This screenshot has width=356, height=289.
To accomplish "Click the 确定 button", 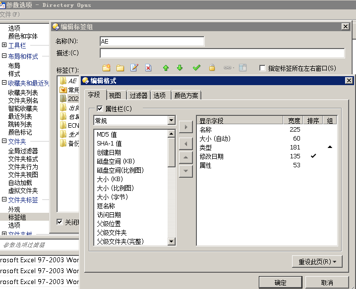I will tap(280, 283).
